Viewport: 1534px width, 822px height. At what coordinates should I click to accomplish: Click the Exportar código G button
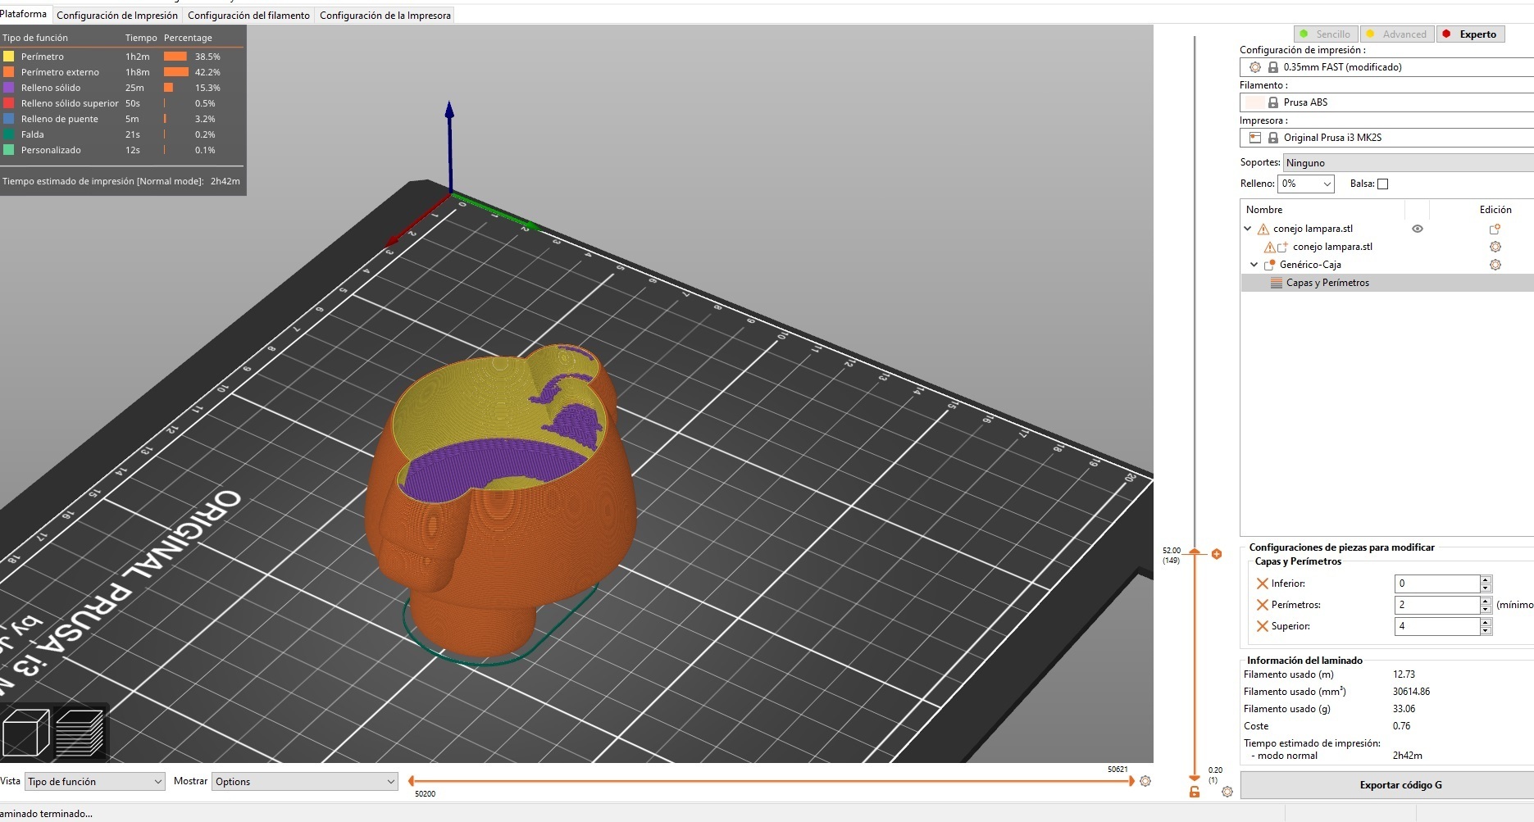click(1400, 784)
